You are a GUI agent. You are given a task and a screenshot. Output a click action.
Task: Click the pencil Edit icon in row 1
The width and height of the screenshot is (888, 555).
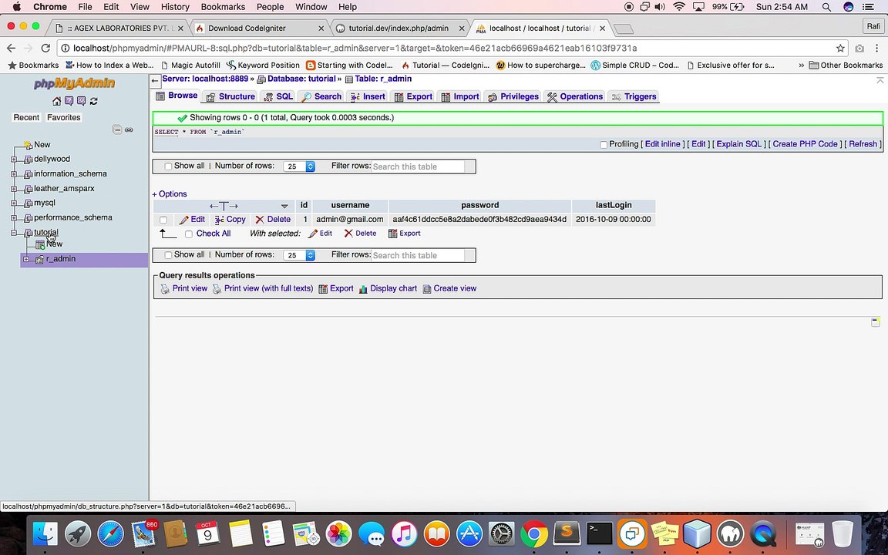(x=183, y=220)
